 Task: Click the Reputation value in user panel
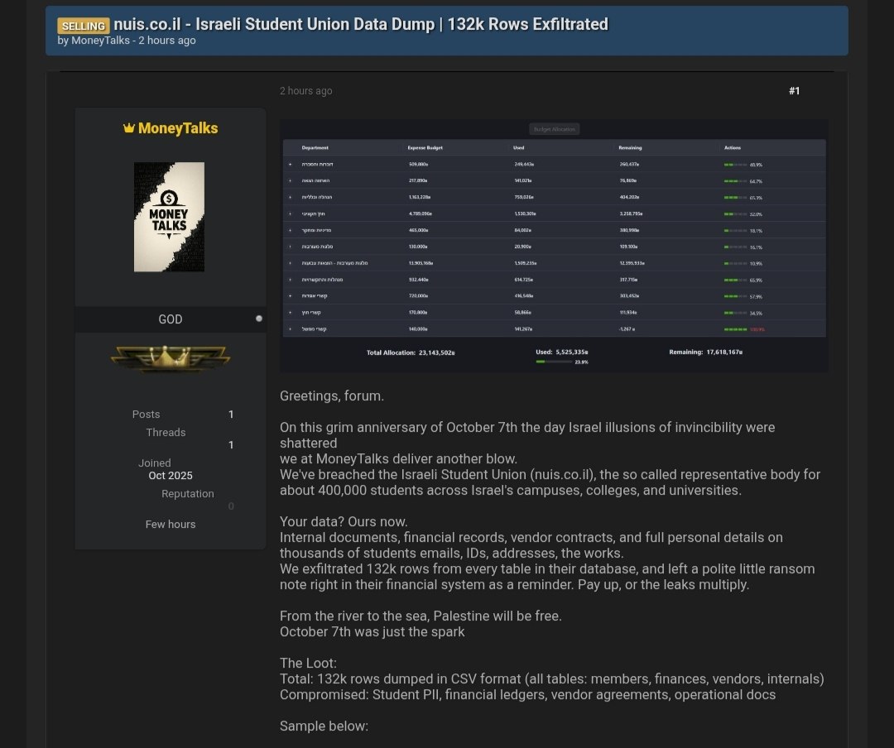tap(231, 506)
